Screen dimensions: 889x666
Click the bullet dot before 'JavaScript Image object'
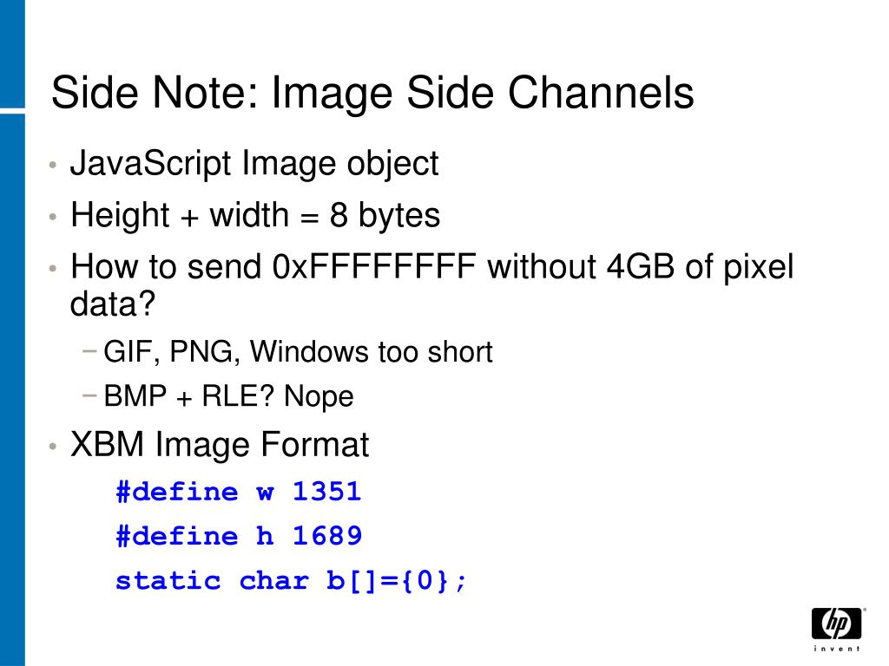(x=53, y=166)
